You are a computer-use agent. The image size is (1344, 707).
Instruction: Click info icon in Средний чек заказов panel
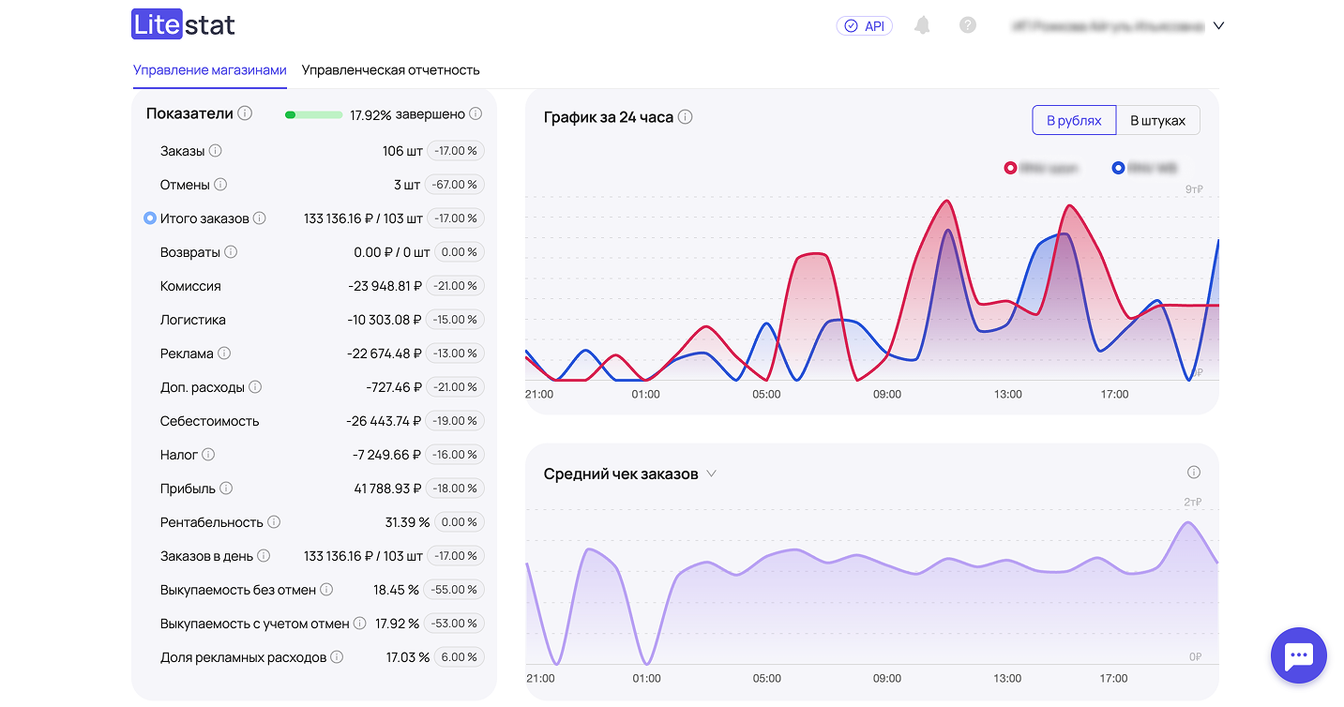1193,473
